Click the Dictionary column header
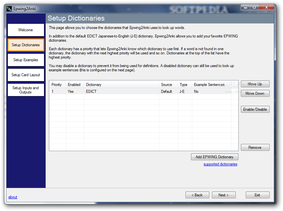 tap(122, 85)
